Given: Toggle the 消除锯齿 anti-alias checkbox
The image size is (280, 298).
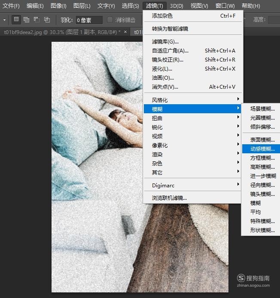Looking at the screenshot, I should [110, 20].
